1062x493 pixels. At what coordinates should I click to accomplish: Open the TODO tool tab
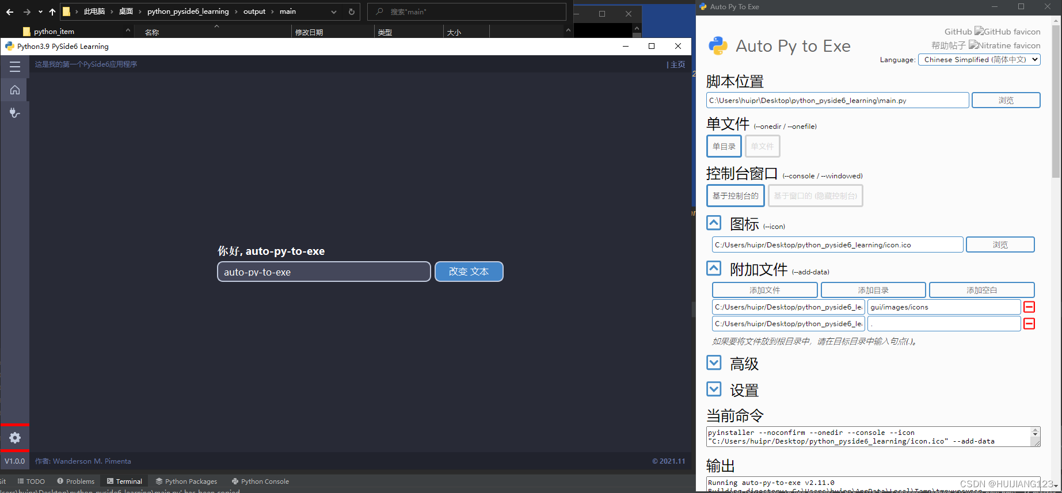[31, 481]
